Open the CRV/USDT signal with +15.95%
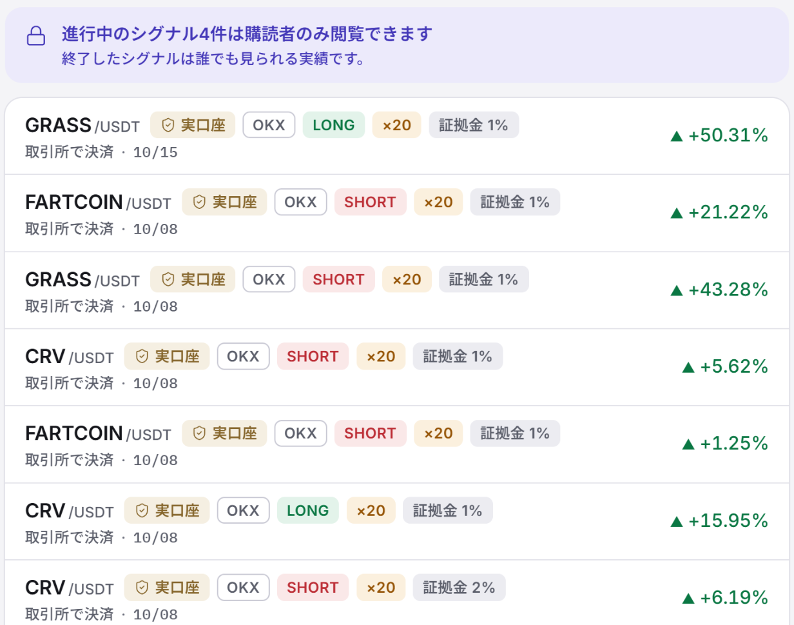 (x=397, y=521)
